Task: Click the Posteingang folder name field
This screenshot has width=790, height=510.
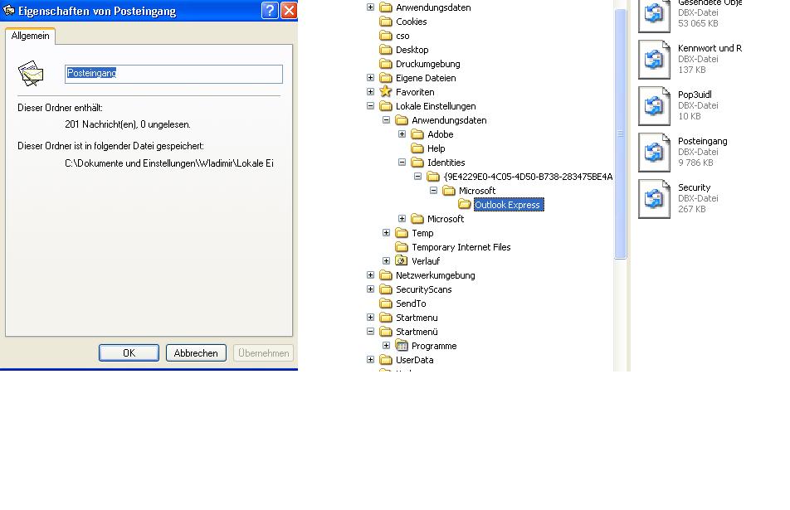Action: 173,74
